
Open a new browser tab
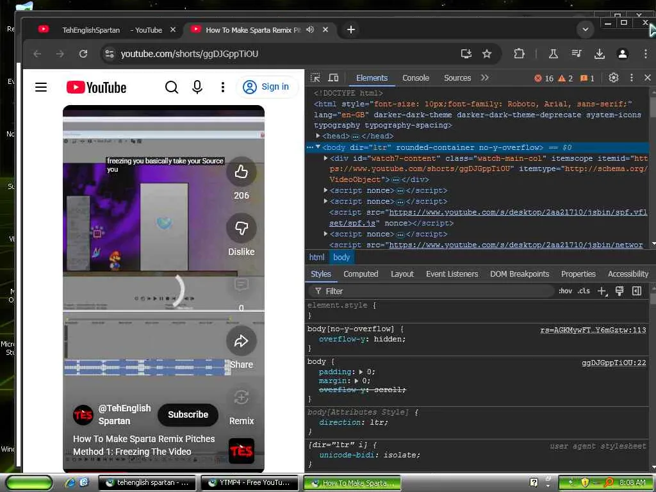[351, 29]
